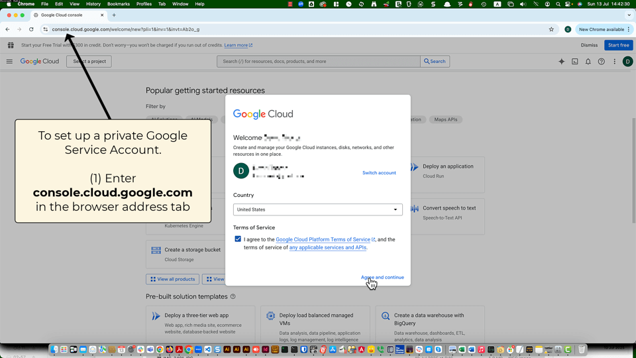Open the Country dropdown showing United States
The width and height of the screenshot is (636, 358).
coord(317,209)
